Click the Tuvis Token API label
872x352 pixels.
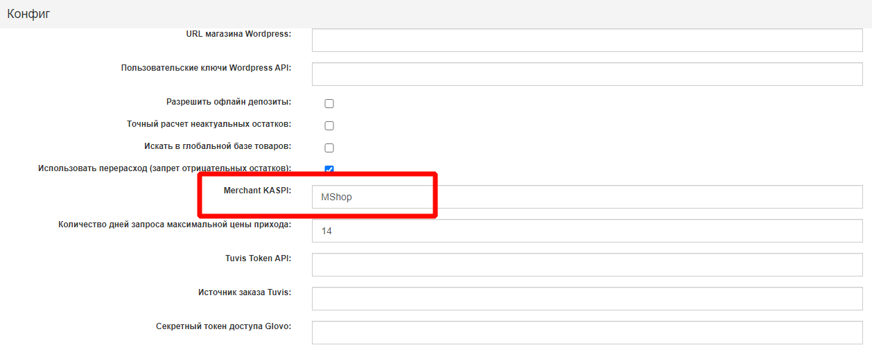coord(253,258)
